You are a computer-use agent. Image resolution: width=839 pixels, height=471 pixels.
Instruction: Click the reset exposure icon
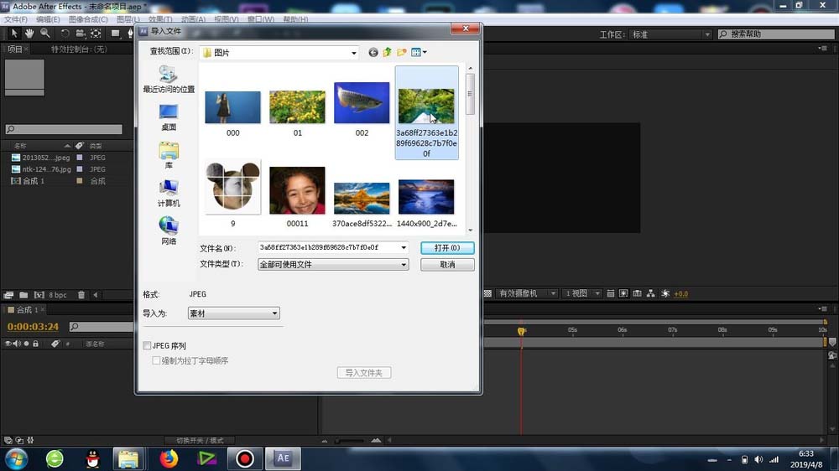(665, 293)
